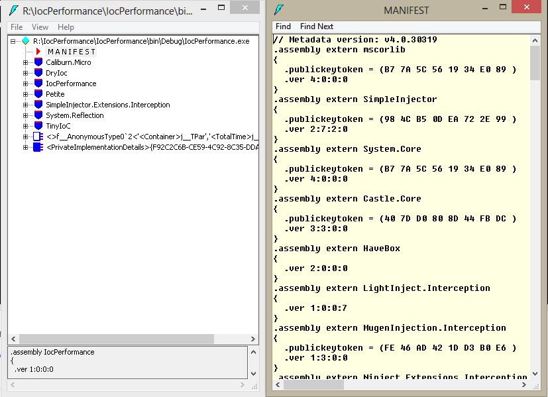Viewport: 548px width, 397px height.
Task: Expand SimpleInjector.Extensions.Interception node
Action: coord(26,105)
